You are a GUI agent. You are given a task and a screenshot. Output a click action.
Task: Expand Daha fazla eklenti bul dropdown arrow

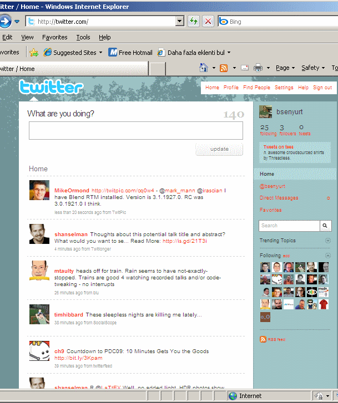point(229,53)
